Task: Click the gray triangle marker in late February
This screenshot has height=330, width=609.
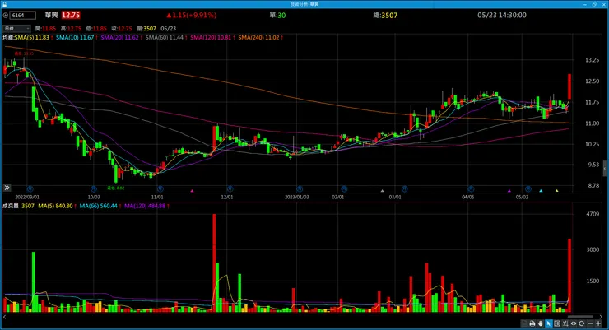Action: pyautogui.click(x=382, y=191)
